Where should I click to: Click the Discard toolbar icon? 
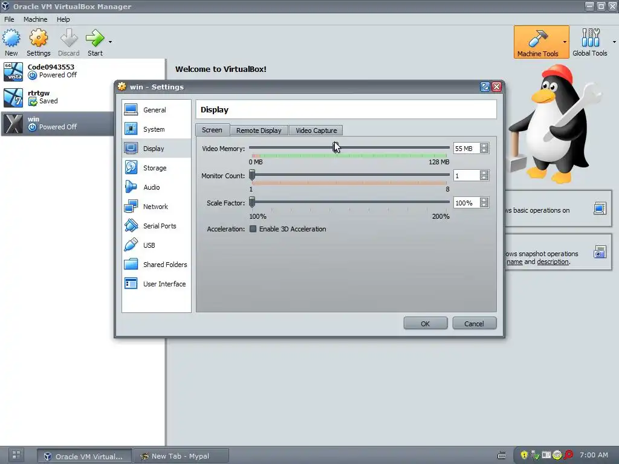tap(69, 42)
